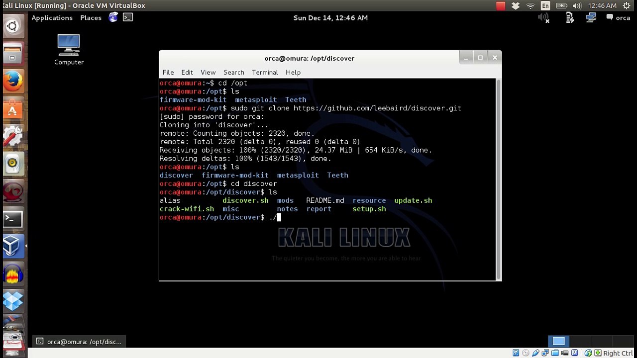Click update.sh in the terminal listing
Viewport: 637px width, 358px height.
413,200
